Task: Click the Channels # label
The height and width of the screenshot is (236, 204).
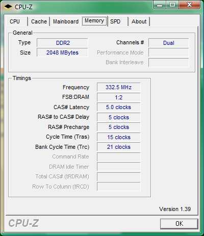Action: point(130,42)
